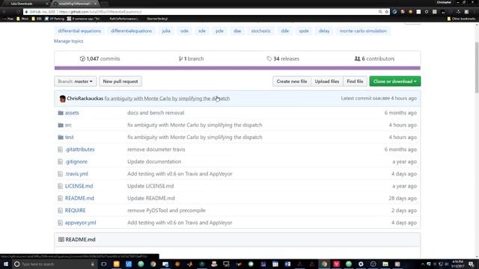The width and height of the screenshot is (479, 269).
Task: Open the VP Parking bookmark
Action: tap(55, 19)
